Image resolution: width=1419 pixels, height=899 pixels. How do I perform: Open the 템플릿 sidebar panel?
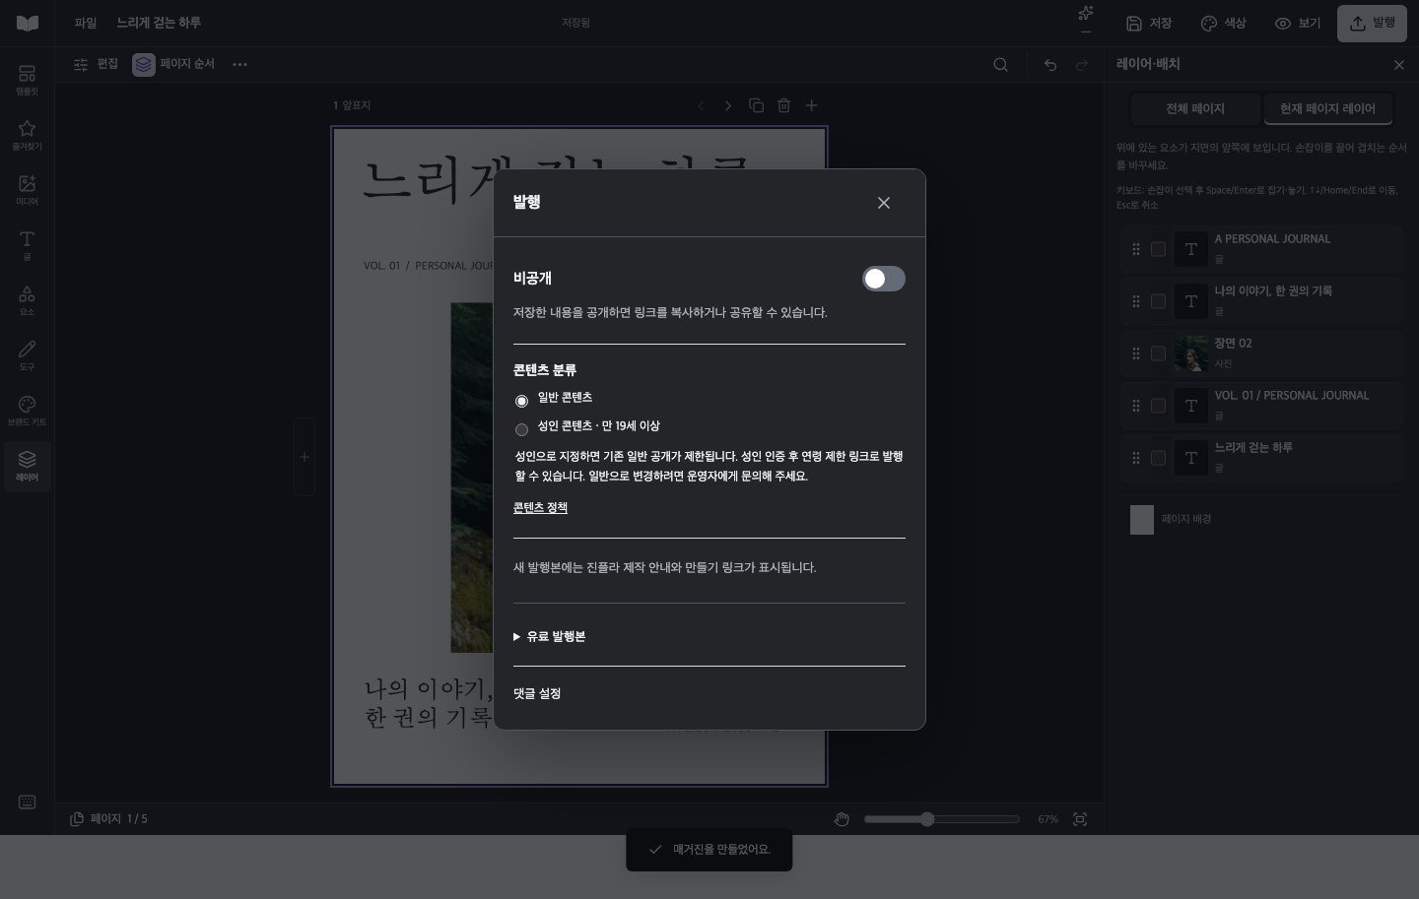pyautogui.click(x=27, y=80)
